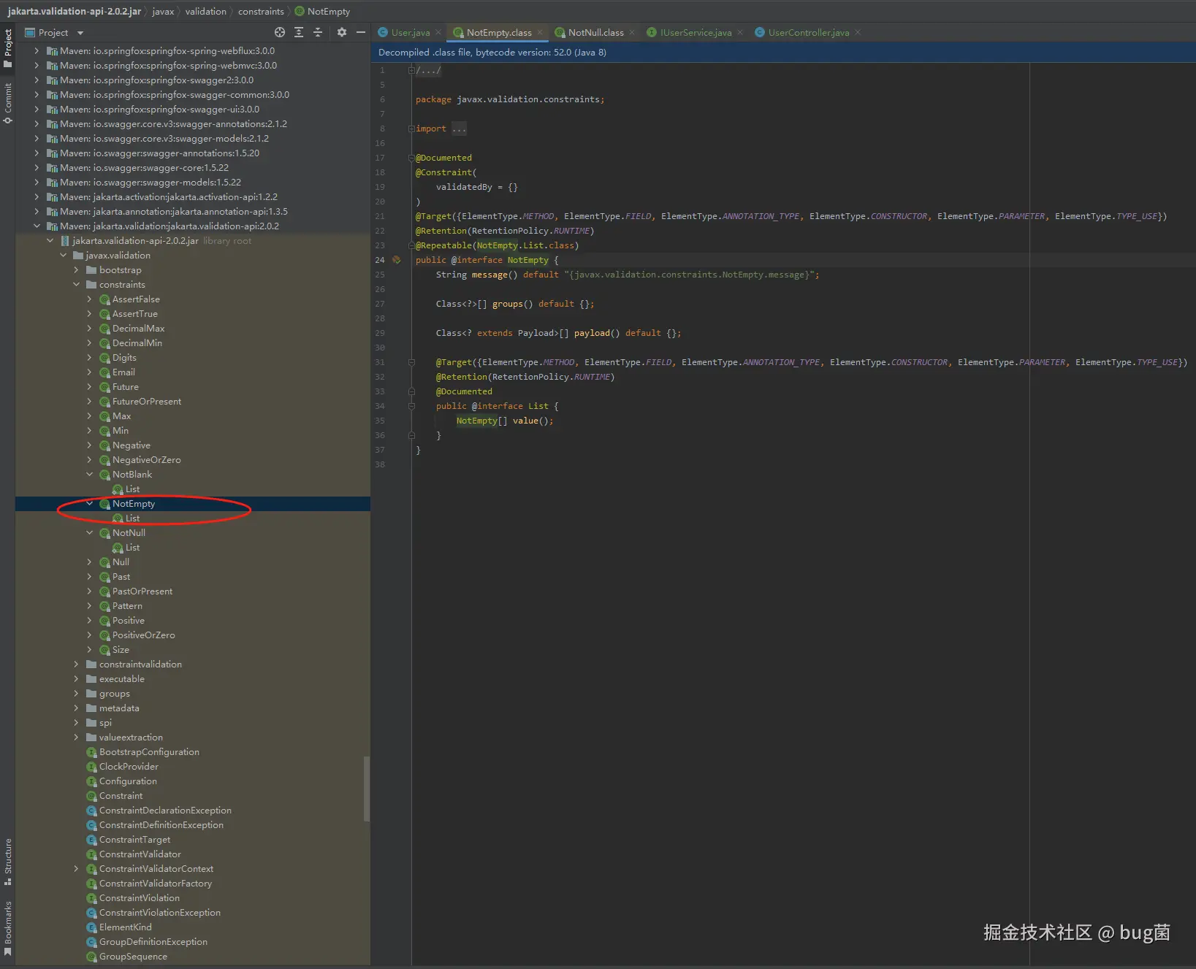Image resolution: width=1196 pixels, height=969 pixels.
Task: Select the groups package folder
Action: (x=115, y=694)
